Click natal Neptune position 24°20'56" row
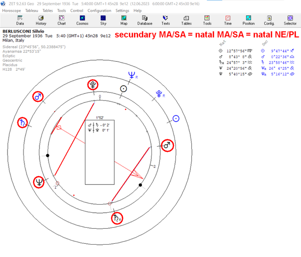301x257 pixels. click(235, 68)
